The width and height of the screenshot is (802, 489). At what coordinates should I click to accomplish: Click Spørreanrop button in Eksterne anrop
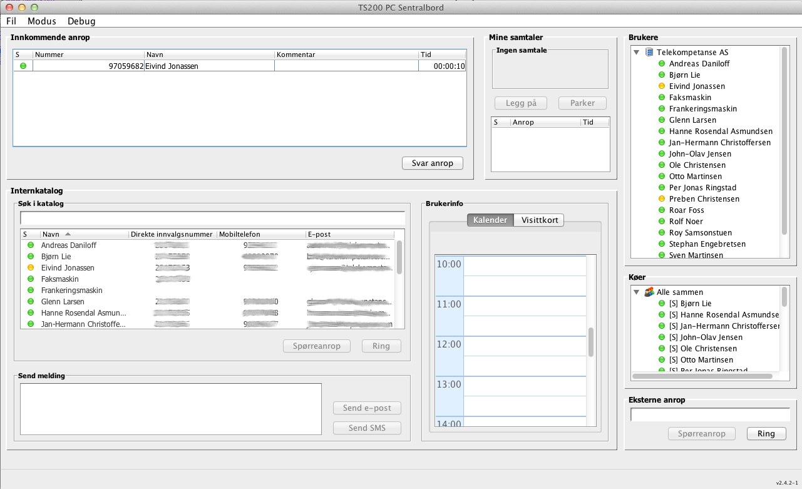[x=702, y=433]
